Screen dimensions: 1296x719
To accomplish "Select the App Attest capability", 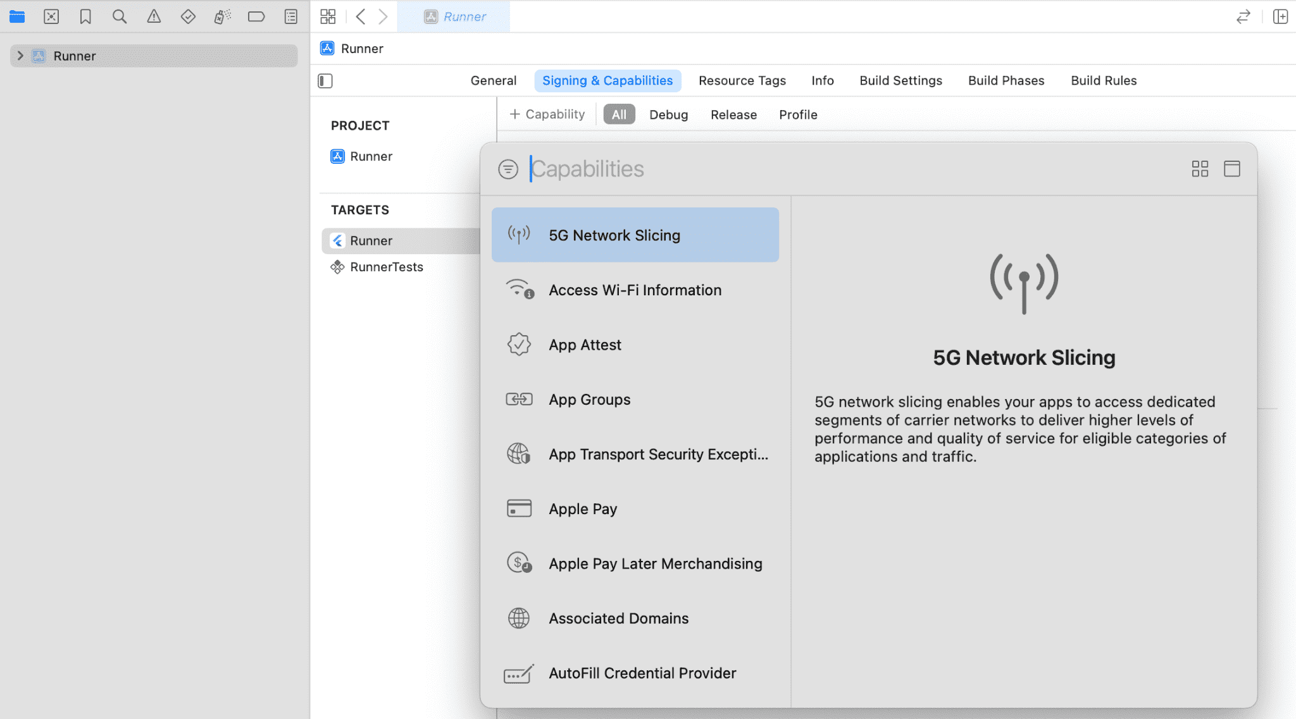I will (x=635, y=345).
